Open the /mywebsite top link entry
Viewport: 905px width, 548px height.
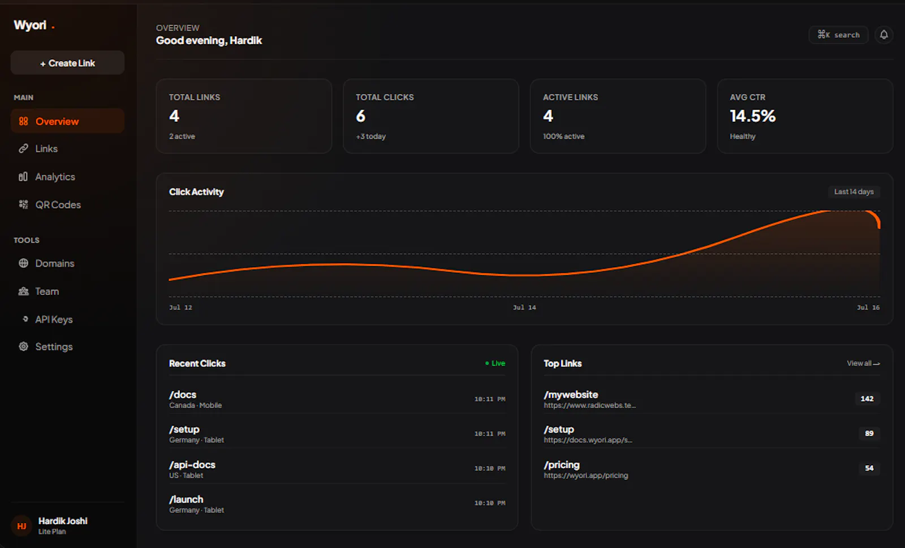712,399
